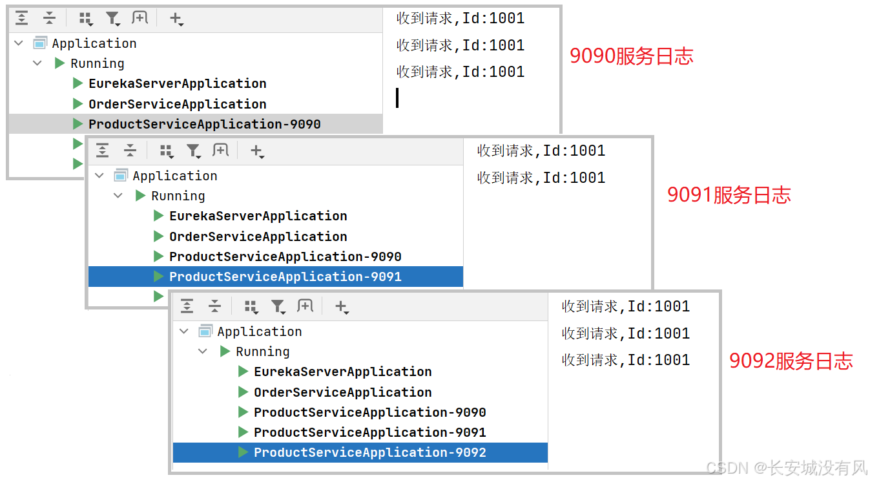The width and height of the screenshot is (870, 482).
Task: Select ProductServiceApplication-9091 in 9092 window
Action: pos(361,432)
